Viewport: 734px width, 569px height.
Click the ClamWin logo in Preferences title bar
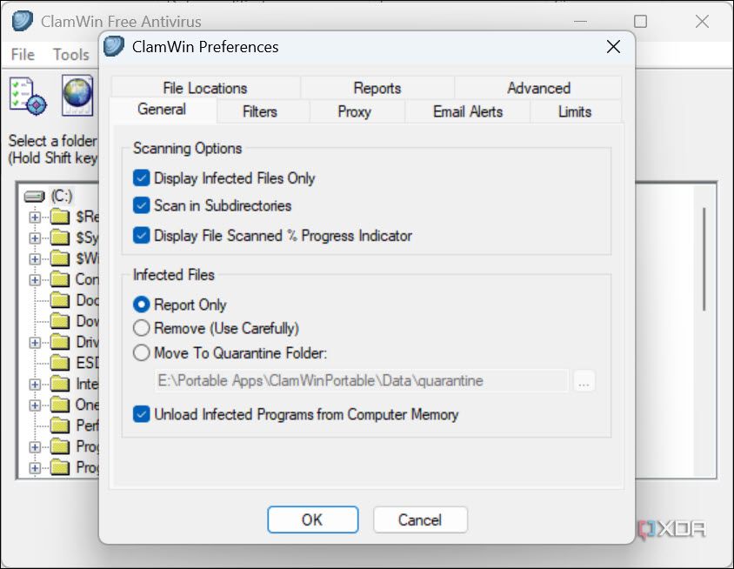(114, 46)
